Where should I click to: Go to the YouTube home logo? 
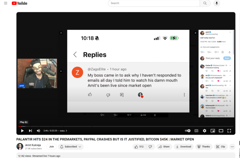19,3
